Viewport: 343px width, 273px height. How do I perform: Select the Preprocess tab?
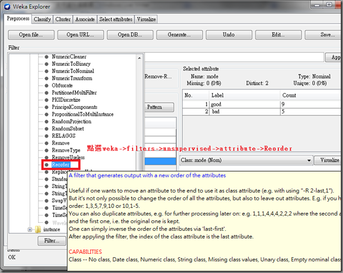point(18,19)
